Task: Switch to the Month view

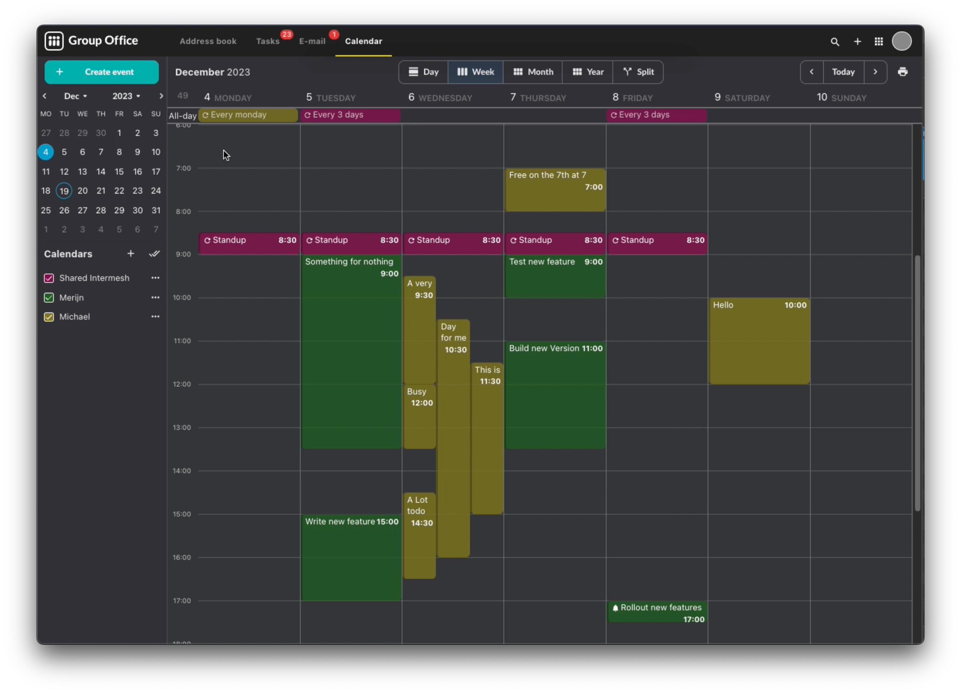Action: (x=533, y=72)
